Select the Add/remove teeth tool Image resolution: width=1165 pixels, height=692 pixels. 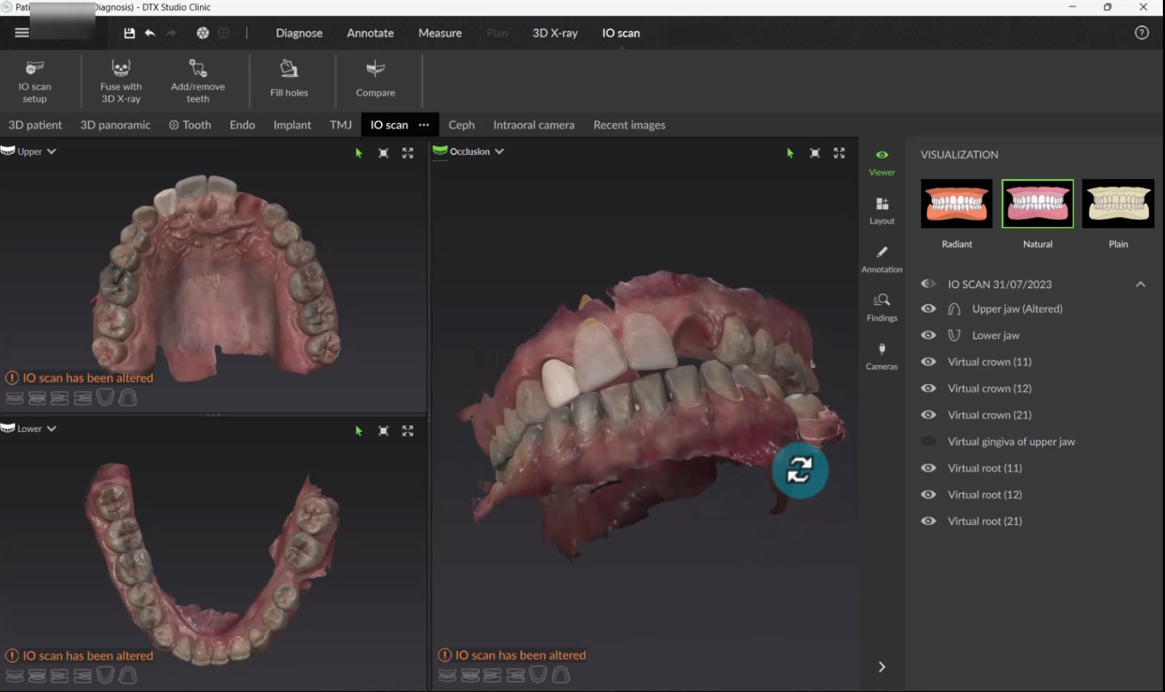click(198, 81)
